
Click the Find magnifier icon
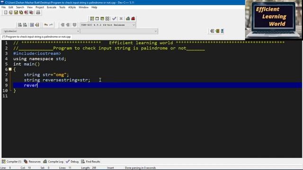[20, 25]
